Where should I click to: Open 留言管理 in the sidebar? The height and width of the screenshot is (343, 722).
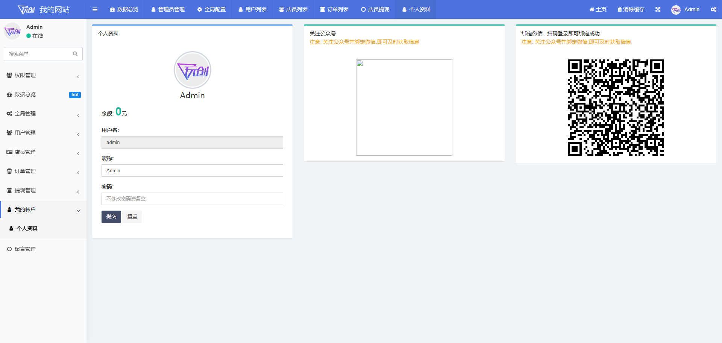pos(43,249)
